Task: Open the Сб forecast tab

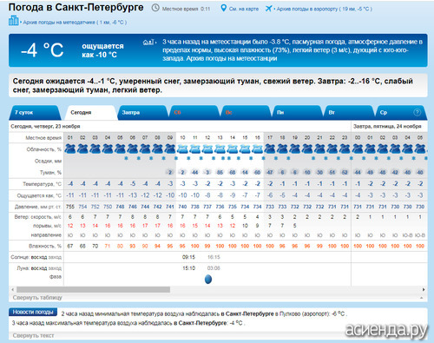Action: 194,113
